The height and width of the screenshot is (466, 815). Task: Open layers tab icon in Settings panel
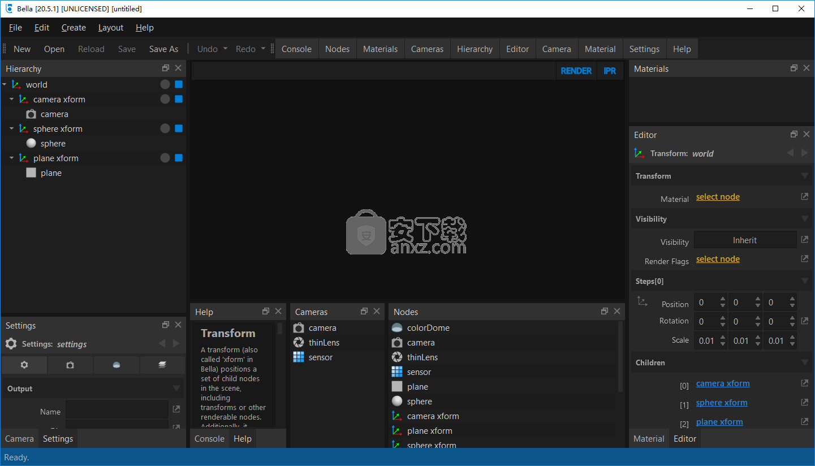coord(162,365)
